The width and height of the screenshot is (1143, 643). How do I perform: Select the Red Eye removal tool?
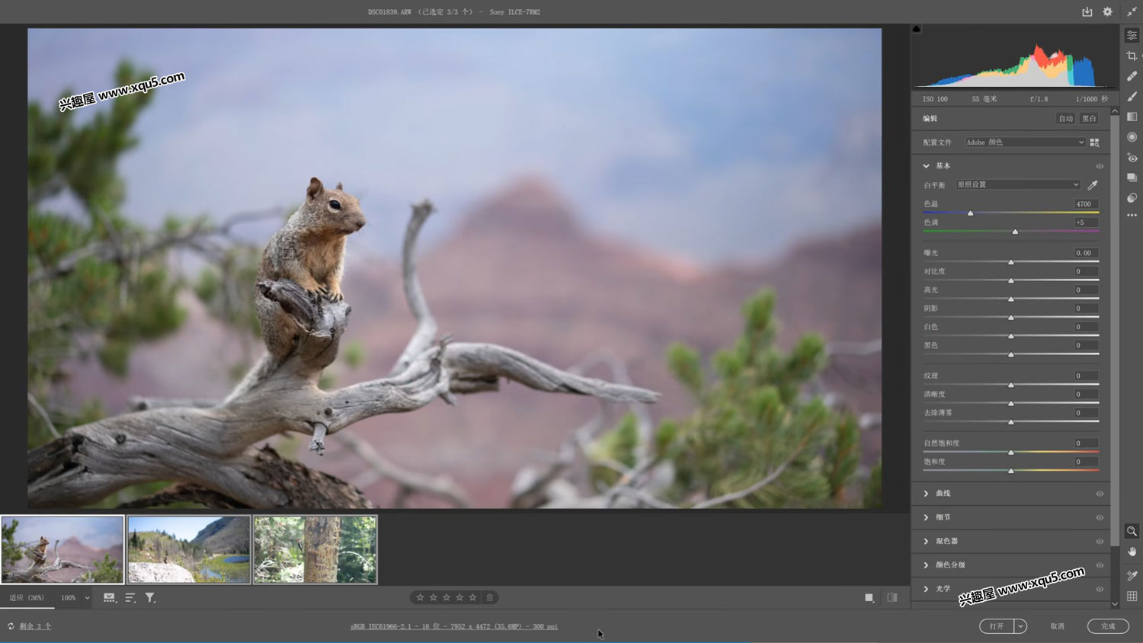tap(1132, 158)
